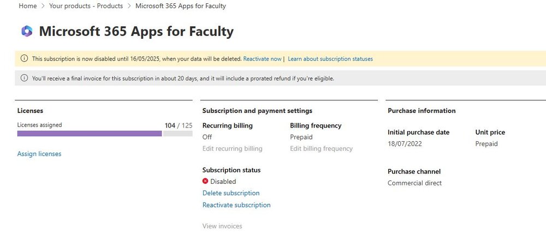Click Edit recurring billing
The image size is (546, 235).
click(x=232, y=148)
